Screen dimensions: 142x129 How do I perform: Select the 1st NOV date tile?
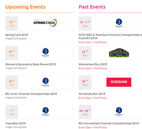12,112
